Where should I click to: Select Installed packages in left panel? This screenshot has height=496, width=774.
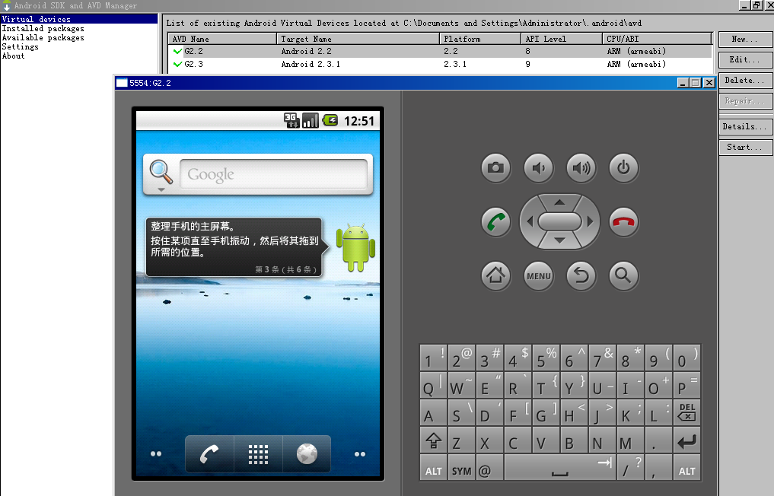(x=43, y=29)
